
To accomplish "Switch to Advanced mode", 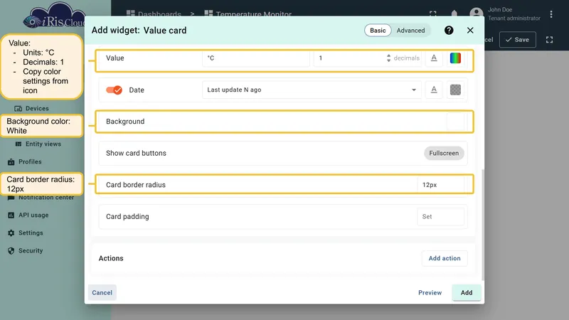I will [410, 31].
